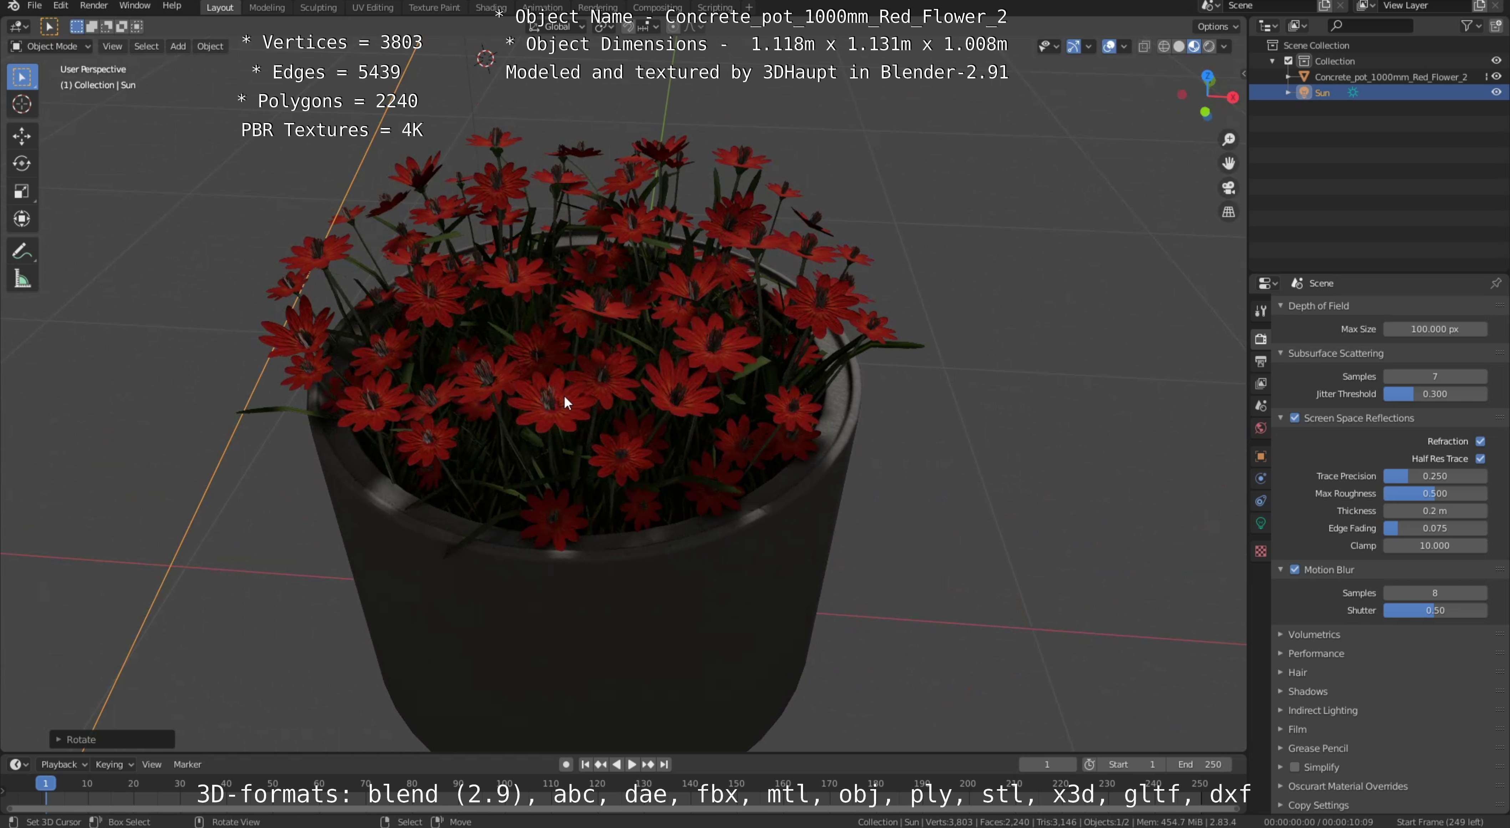The height and width of the screenshot is (828, 1510).
Task: Open the Texture properties tab
Action: coord(1260,551)
